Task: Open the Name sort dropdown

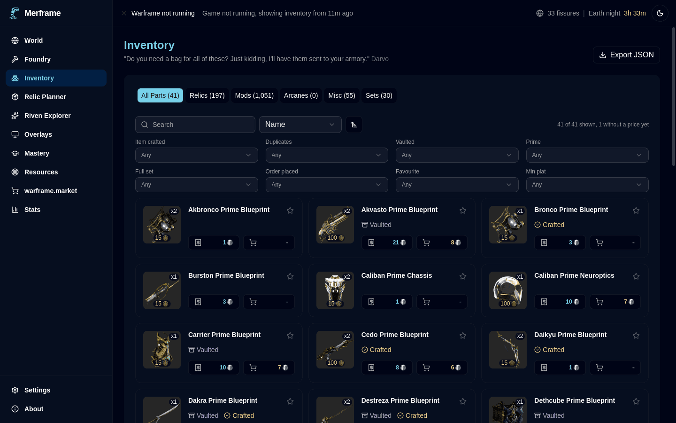Action: click(x=300, y=125)
